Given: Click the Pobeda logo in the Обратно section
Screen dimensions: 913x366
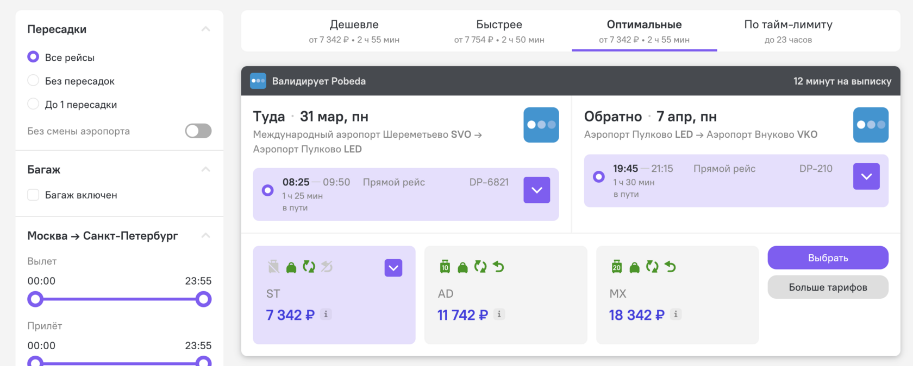Looking at the screenshot, I should 871,125.
